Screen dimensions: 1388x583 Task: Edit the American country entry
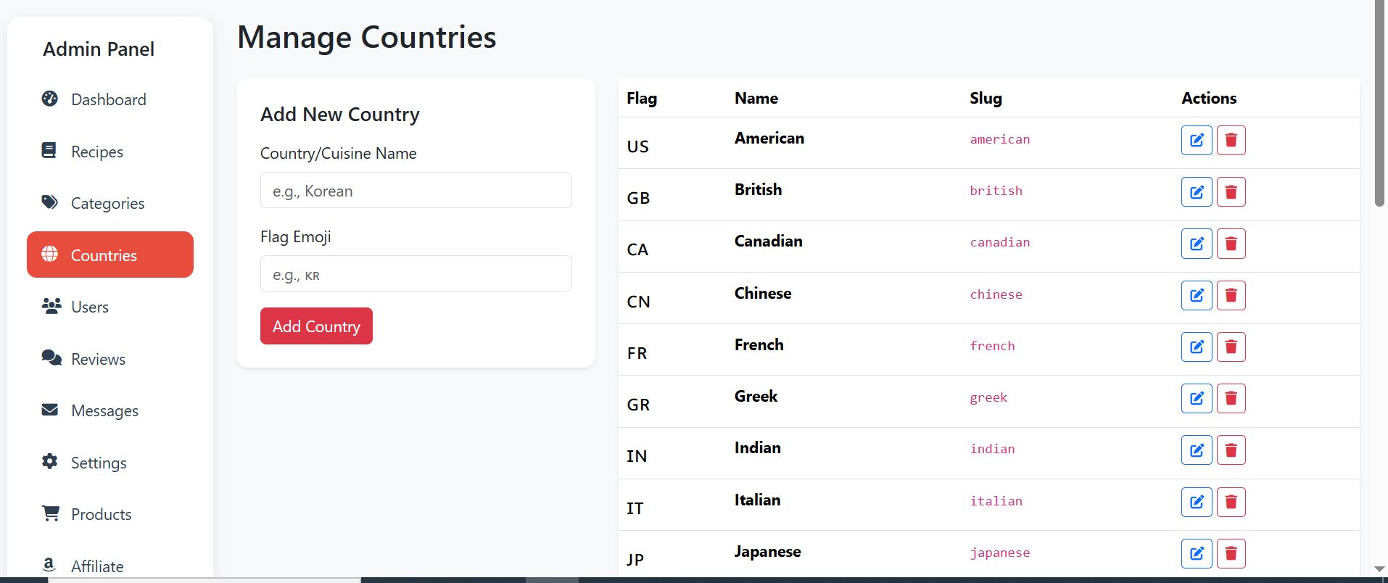pos(1197,140)
